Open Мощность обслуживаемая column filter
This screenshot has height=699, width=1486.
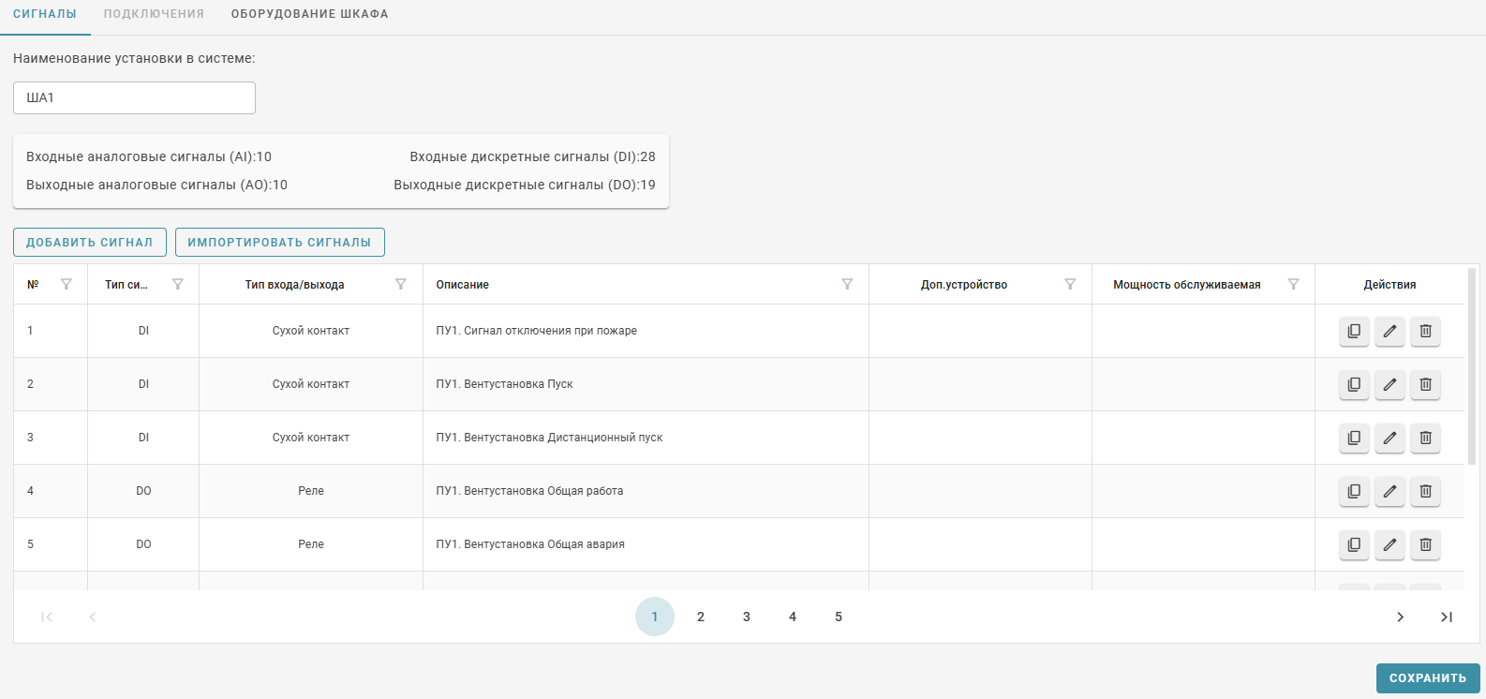click(x=1293, y=284)
